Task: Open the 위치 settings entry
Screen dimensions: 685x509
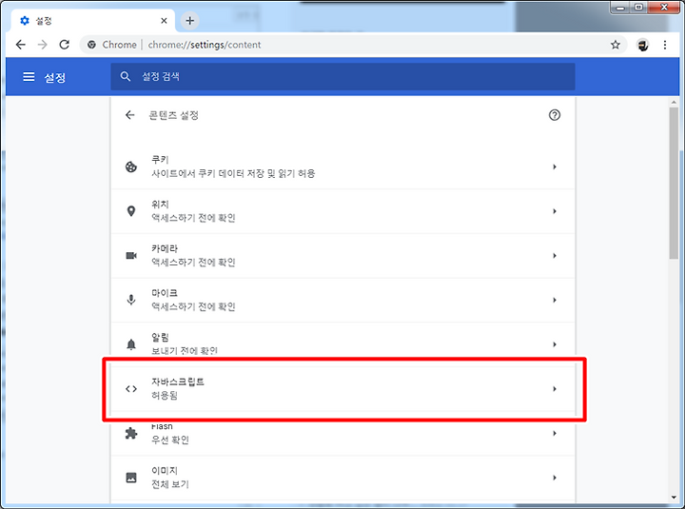Action: tap(342, 211)
